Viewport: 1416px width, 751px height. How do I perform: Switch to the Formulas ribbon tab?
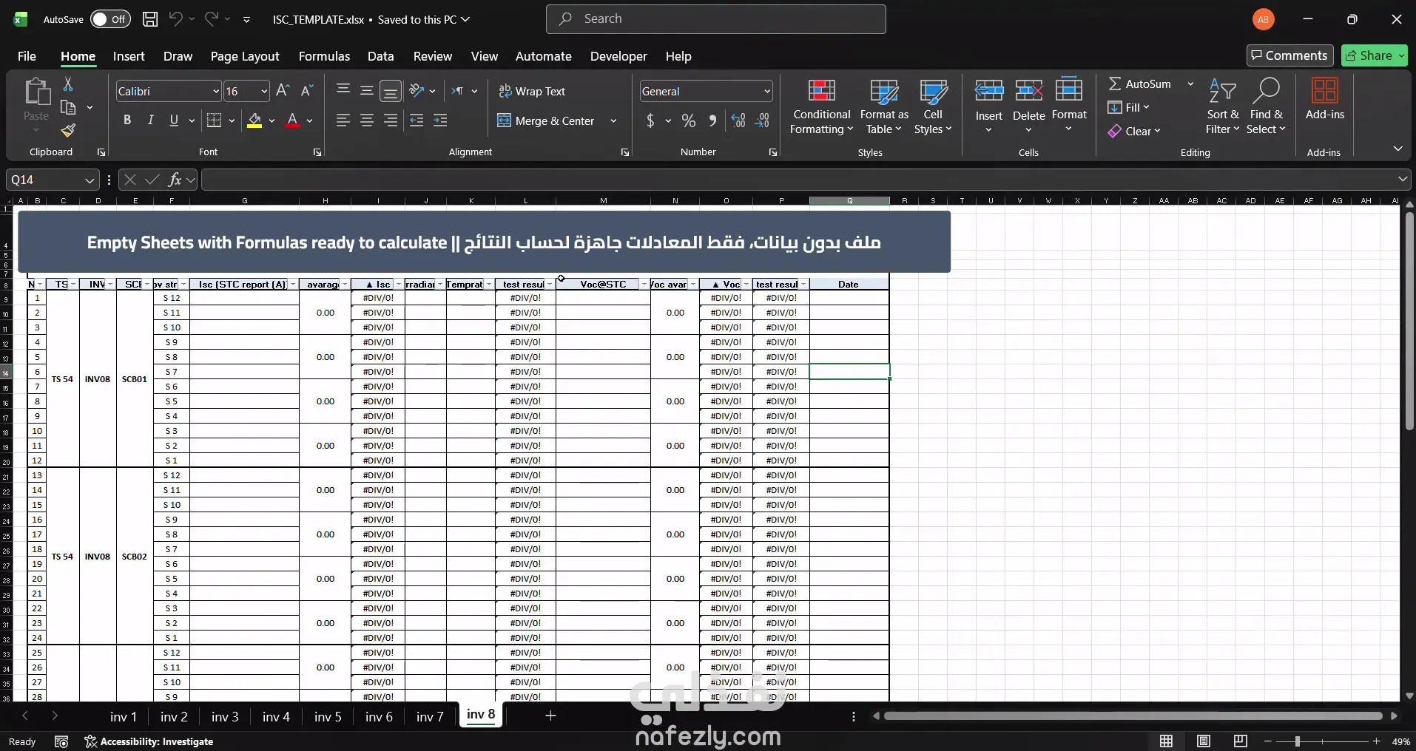324,56
